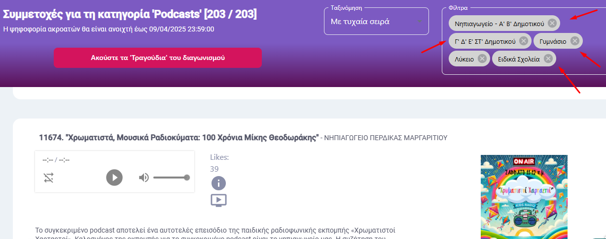Click the 'Γυμνάσιο' filter chip label
Viewport: 606px width, 239px height.
point(553,41)
